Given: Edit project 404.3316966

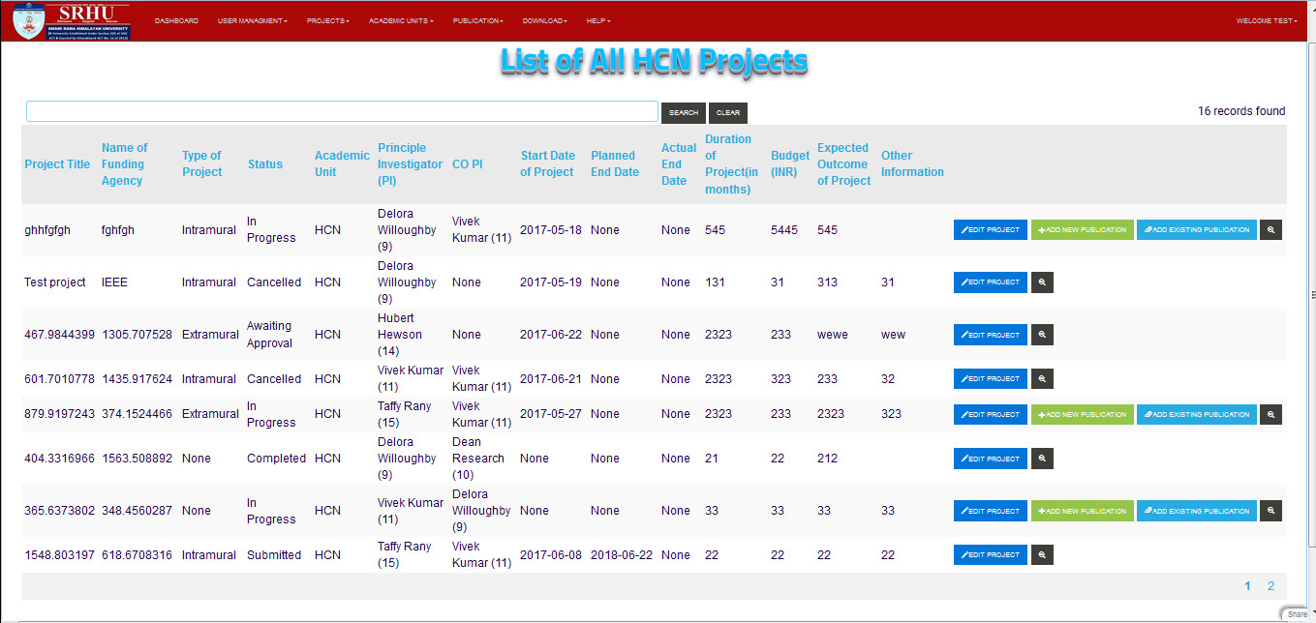Looking at the screenshot, I should click(991, 459).
